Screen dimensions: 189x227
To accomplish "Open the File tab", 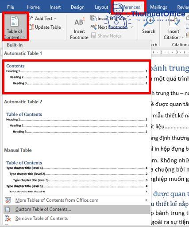I will [x=11, y=7].
